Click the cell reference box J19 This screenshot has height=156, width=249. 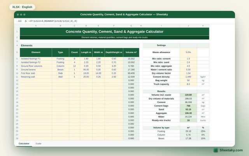[20, 21]
